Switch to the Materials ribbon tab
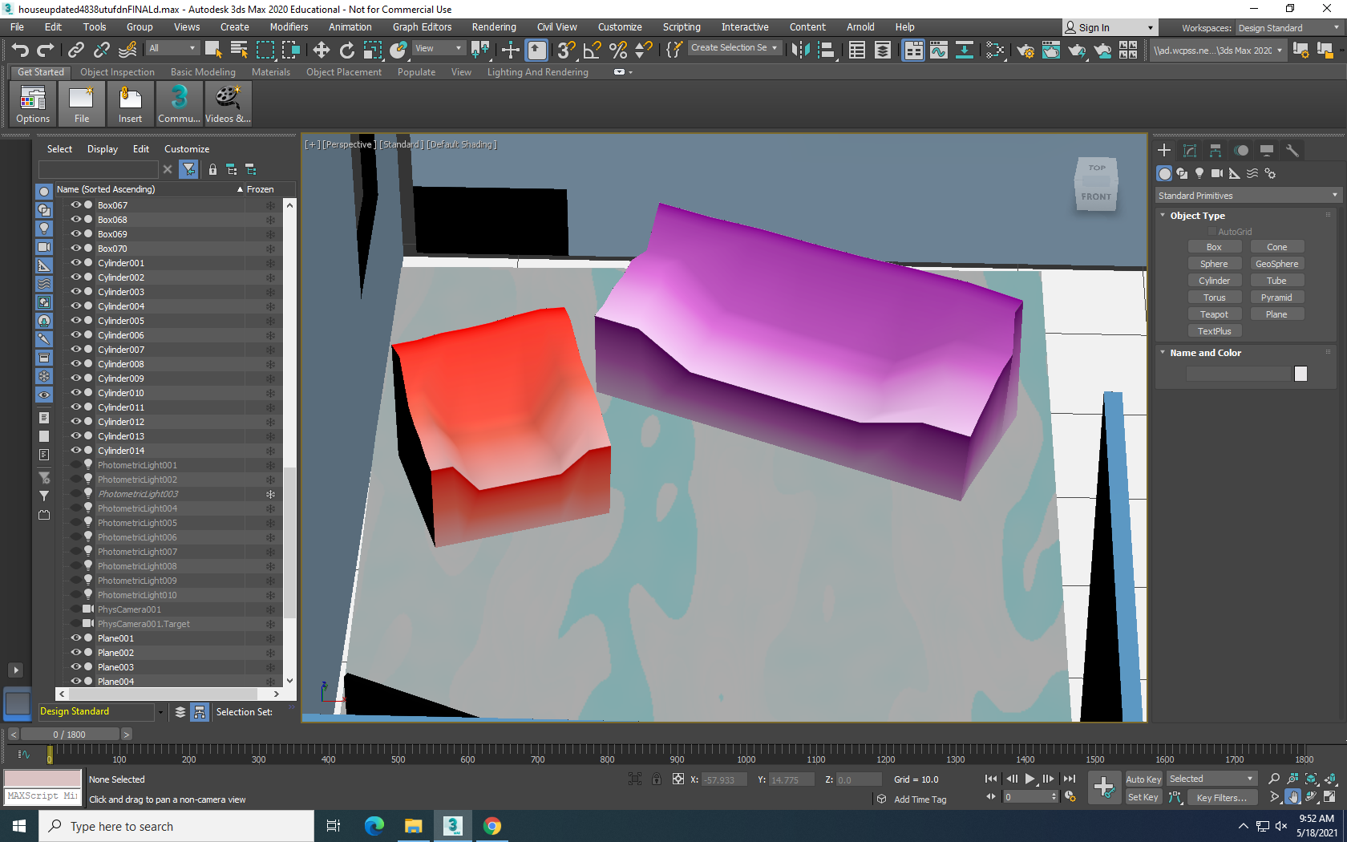Viewport: 1347px width, 842px height. 271,72
